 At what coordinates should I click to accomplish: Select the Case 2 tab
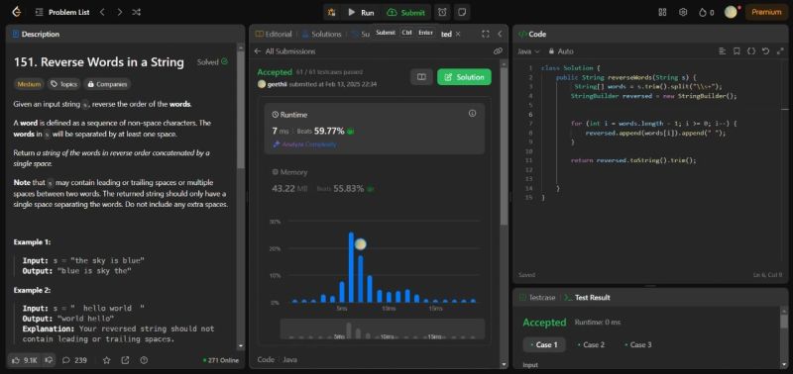coord(591,344)
